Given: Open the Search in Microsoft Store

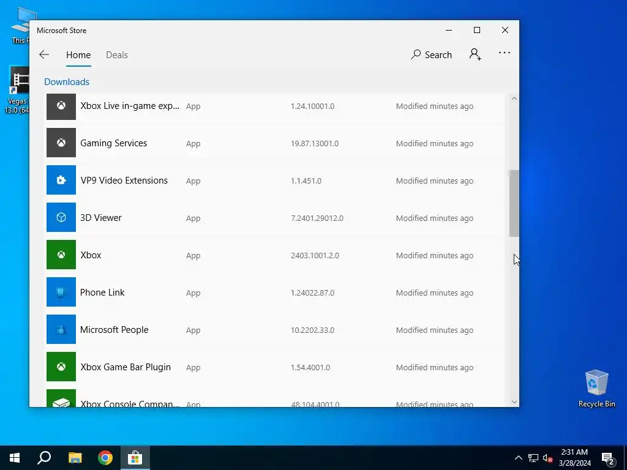Looking at the screenshot, I should click(x=431, y=54).
